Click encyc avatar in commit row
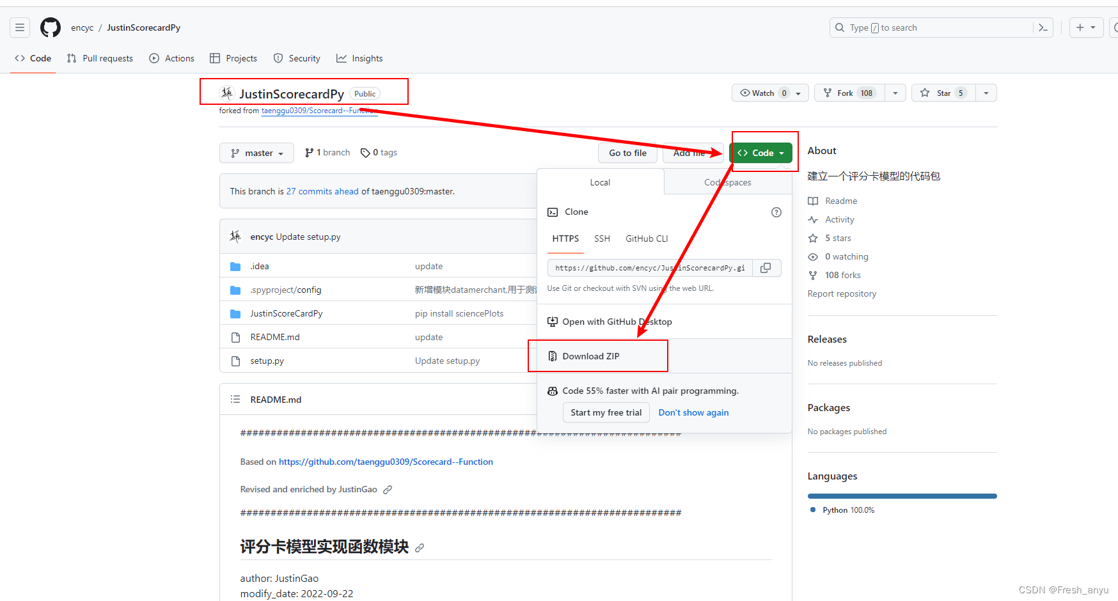The width and height of the screenshot is (1118, 601). 235,237
